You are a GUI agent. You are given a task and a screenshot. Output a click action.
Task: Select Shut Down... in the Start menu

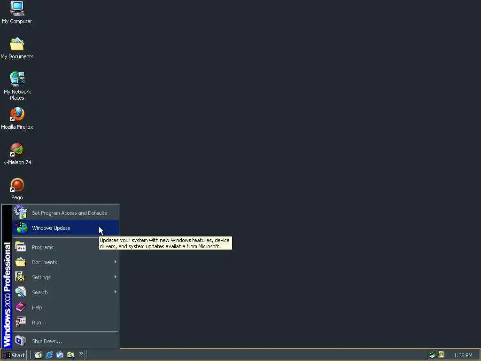tap(66, 341)
